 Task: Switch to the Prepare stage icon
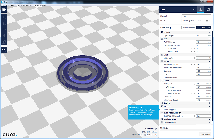pyautogui.click(x=201, y=10)
